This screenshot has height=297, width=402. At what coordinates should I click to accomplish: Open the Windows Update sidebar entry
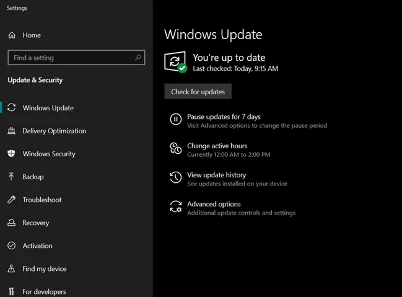coord(48,108)
